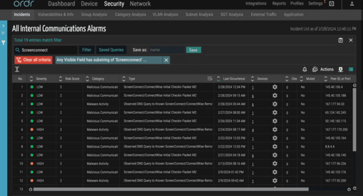This screenshot has height=196, width=363.
Task: Click the gear icon in row 8
Action: (x=275, y=147)
